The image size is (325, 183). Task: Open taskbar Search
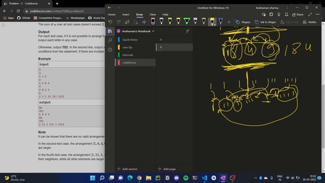pyautogui.click(x=102, y=178)
